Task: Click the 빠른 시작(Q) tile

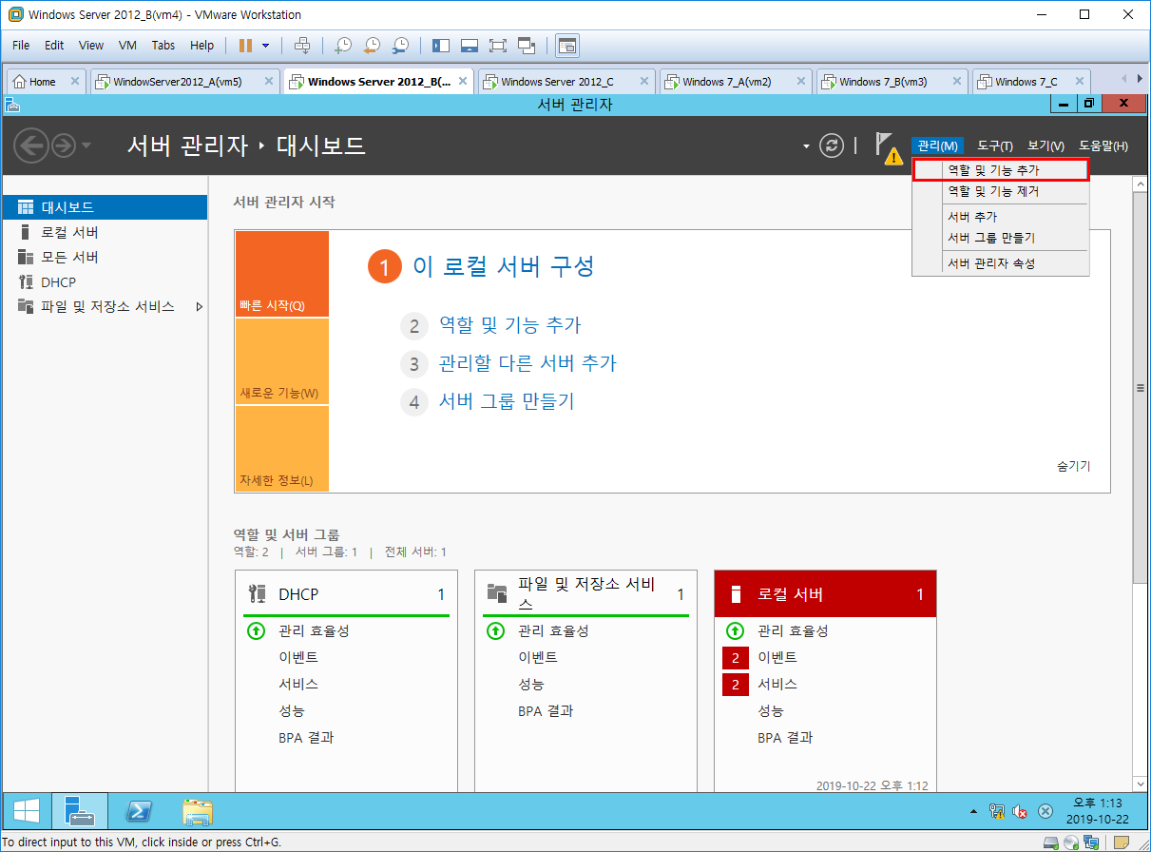Action: point(281,274)
